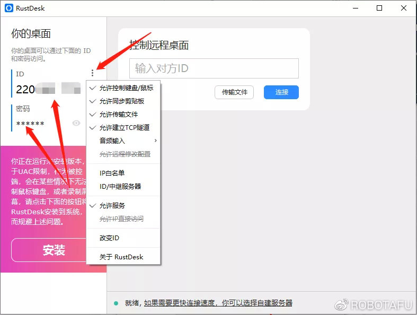Disable 允许建立TCP隧道 option
This screenshot has height=315, width=417.
pyautogui.click(x=125, y=128)
